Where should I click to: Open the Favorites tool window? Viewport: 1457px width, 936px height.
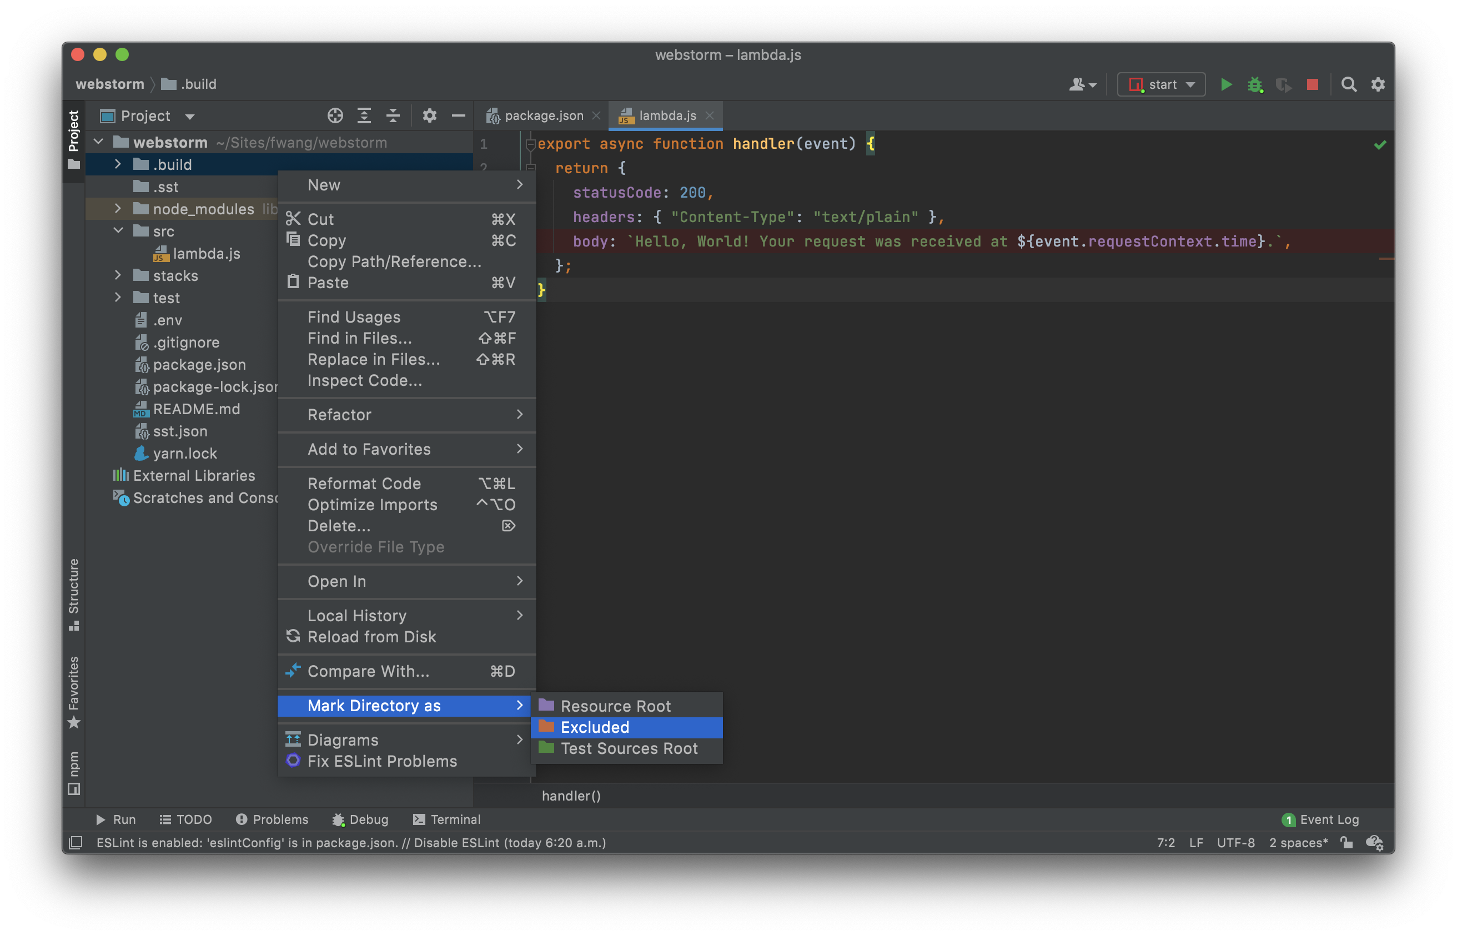[73, 692]
